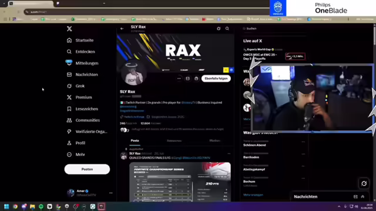The image size is (376, 211).
Task: Open the Premium page
Action: pyautogui.click(x=79, y=97)
